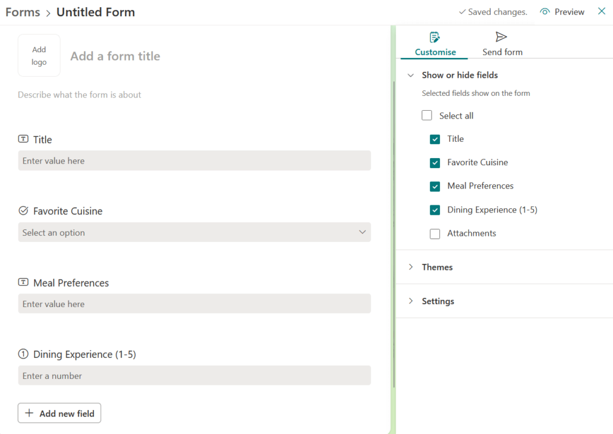
Task: Click the Selected fields show on the form text
Action: coord(476,93)
